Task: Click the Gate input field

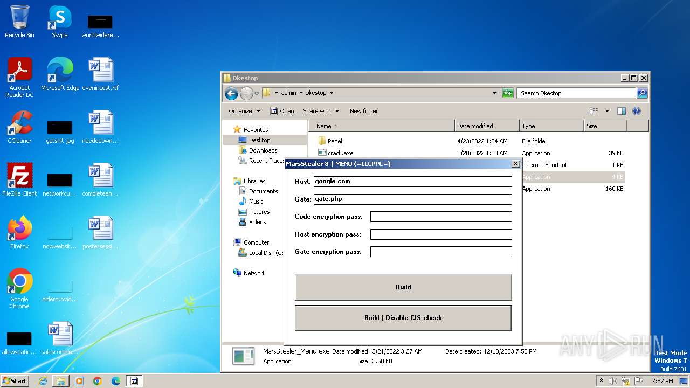Action: pyautogui.click(x=412, y=199)
